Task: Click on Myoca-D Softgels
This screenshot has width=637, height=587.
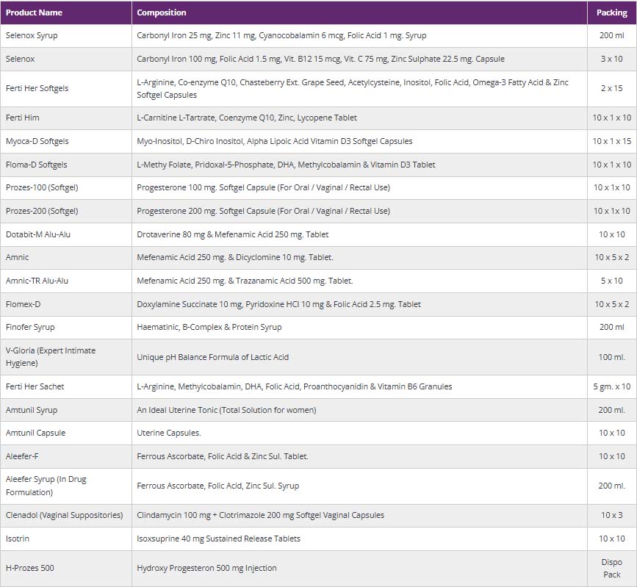Action: [37, 141]
